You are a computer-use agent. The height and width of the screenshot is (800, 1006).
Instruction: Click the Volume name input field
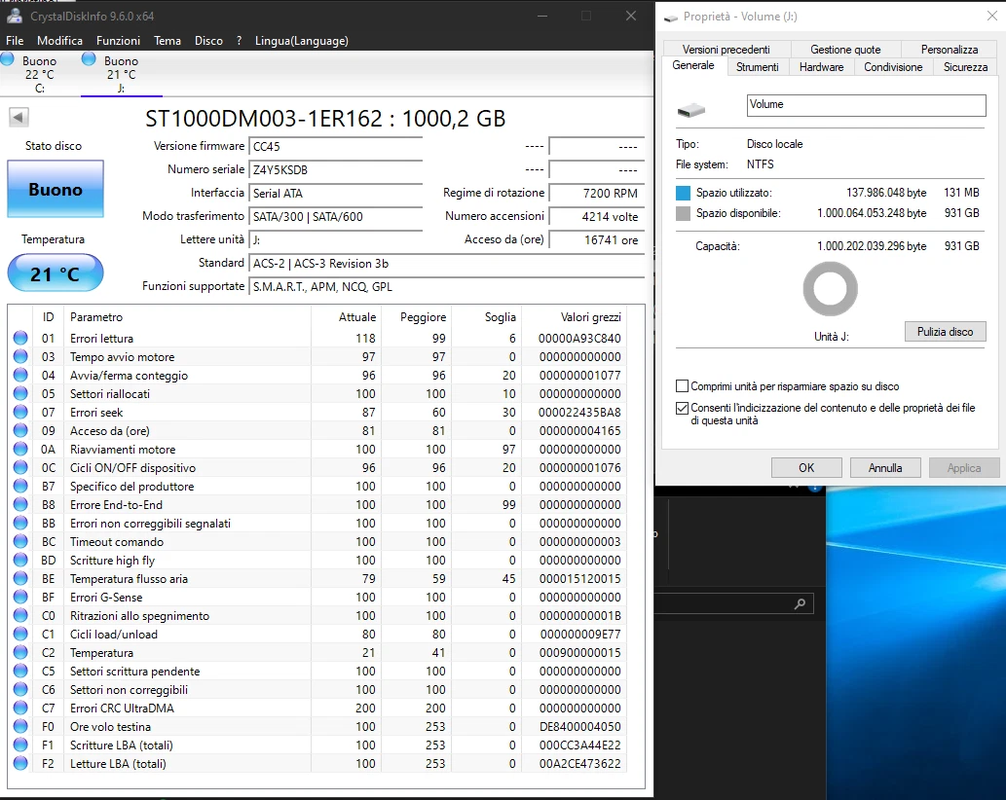pyautogui.click(x=866, y=105)
